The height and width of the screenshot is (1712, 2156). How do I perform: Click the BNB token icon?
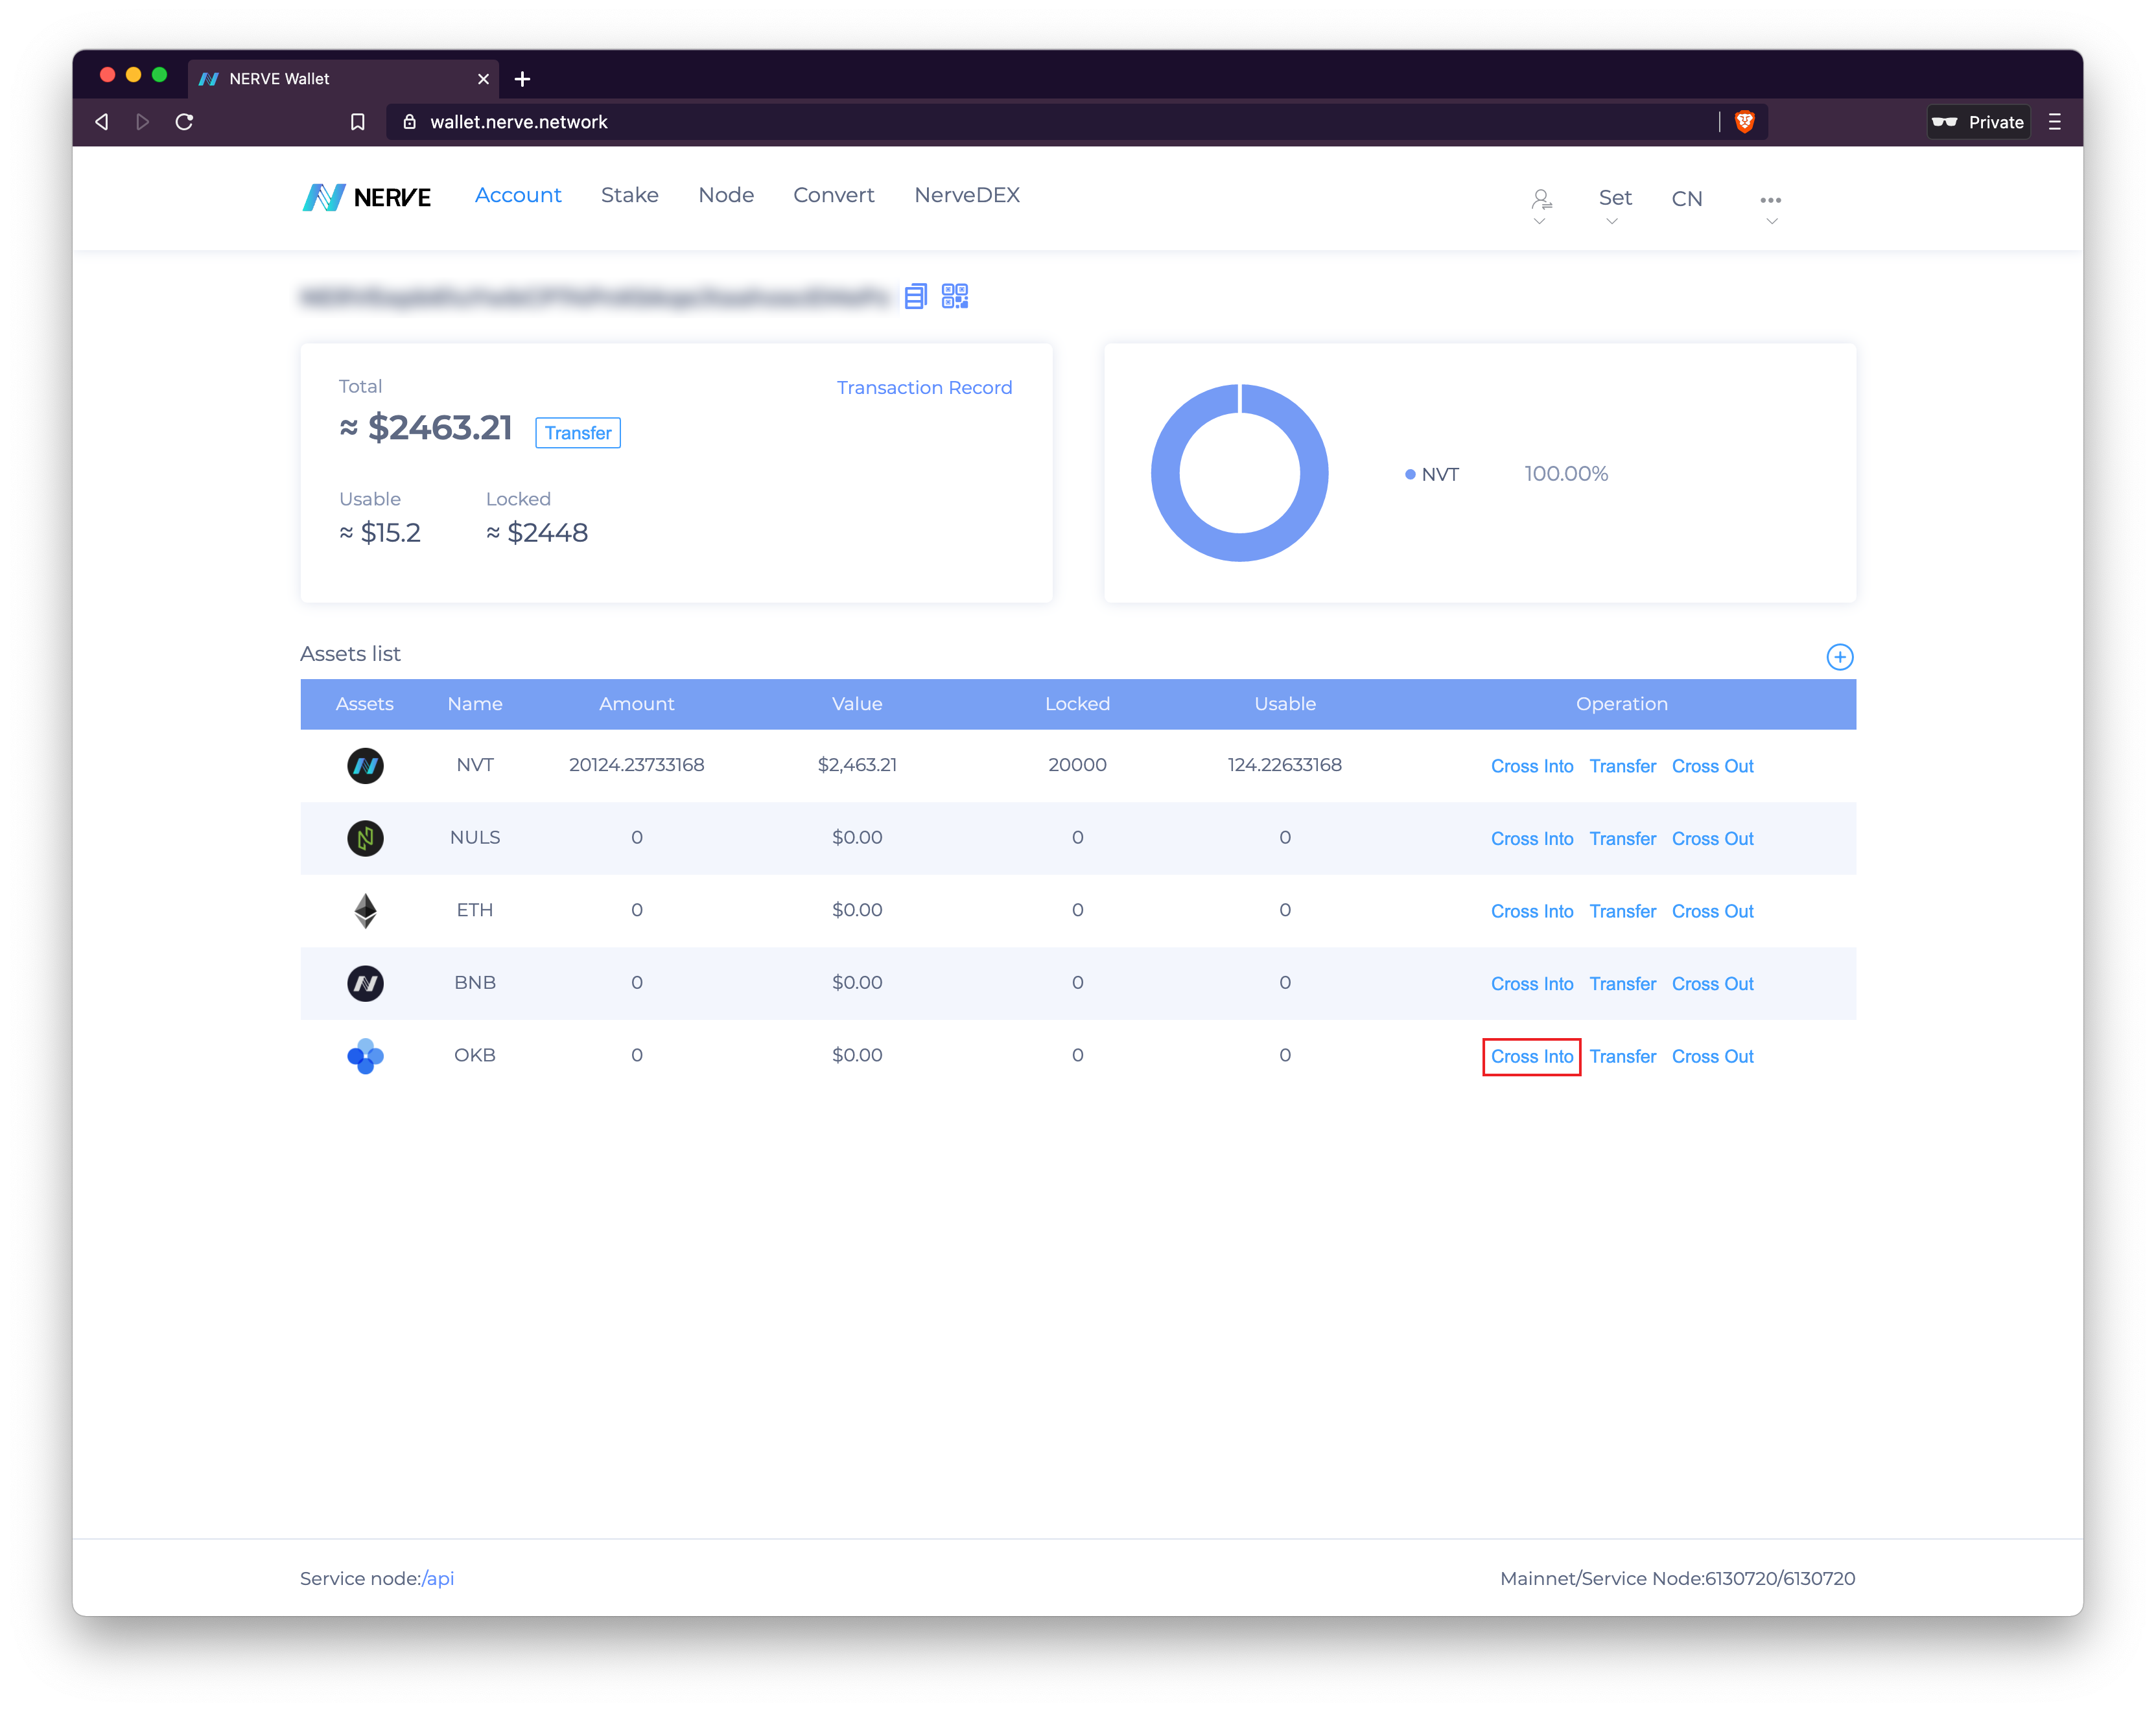coord(365,984)
